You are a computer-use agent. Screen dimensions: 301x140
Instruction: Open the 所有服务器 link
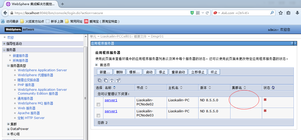(x=20, y=61)
